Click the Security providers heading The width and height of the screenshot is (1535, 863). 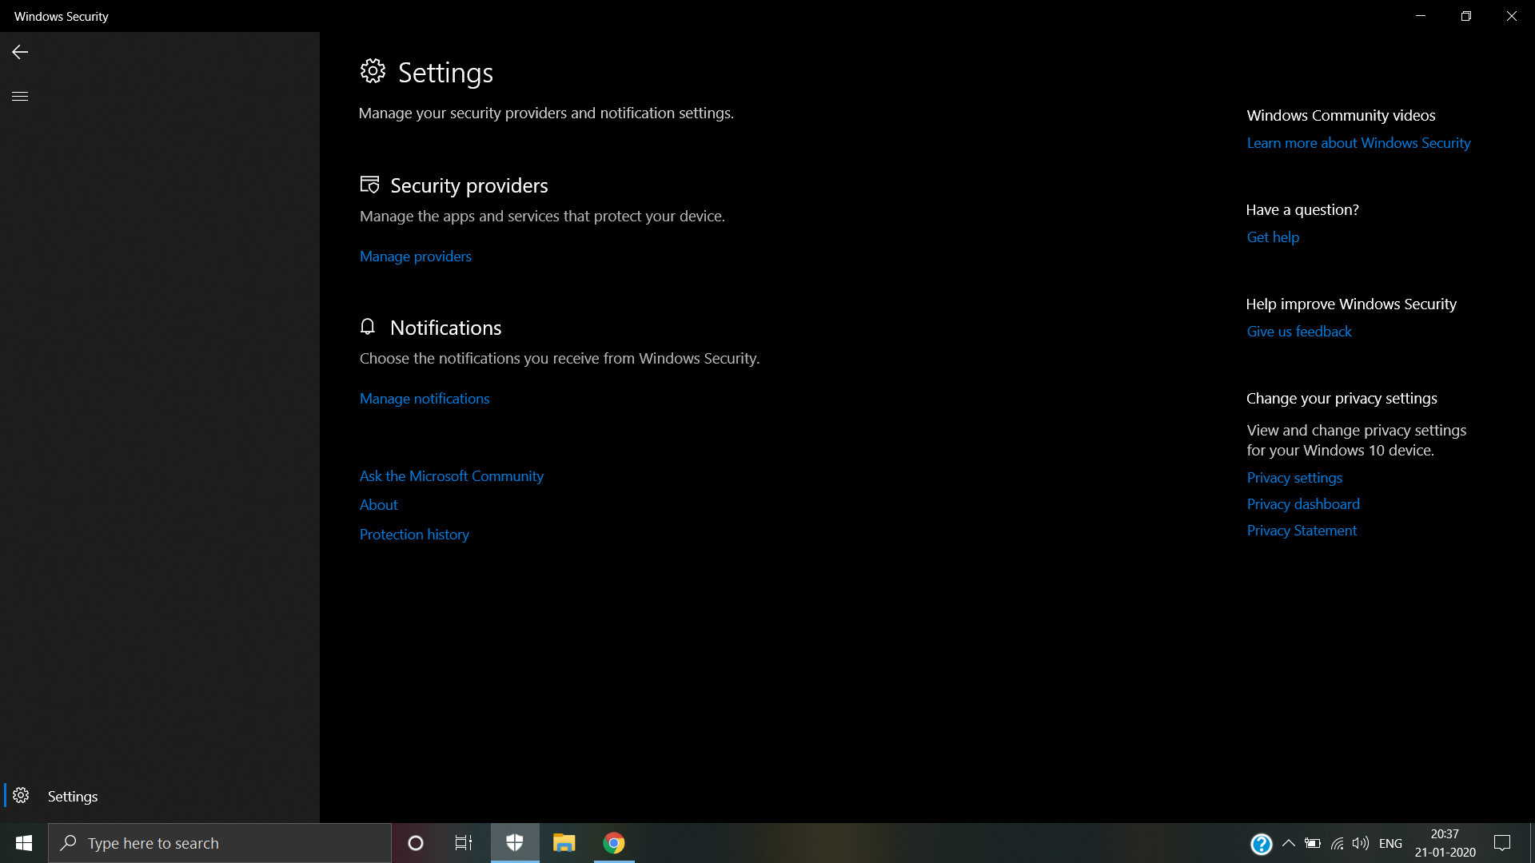tap(469, 185)
